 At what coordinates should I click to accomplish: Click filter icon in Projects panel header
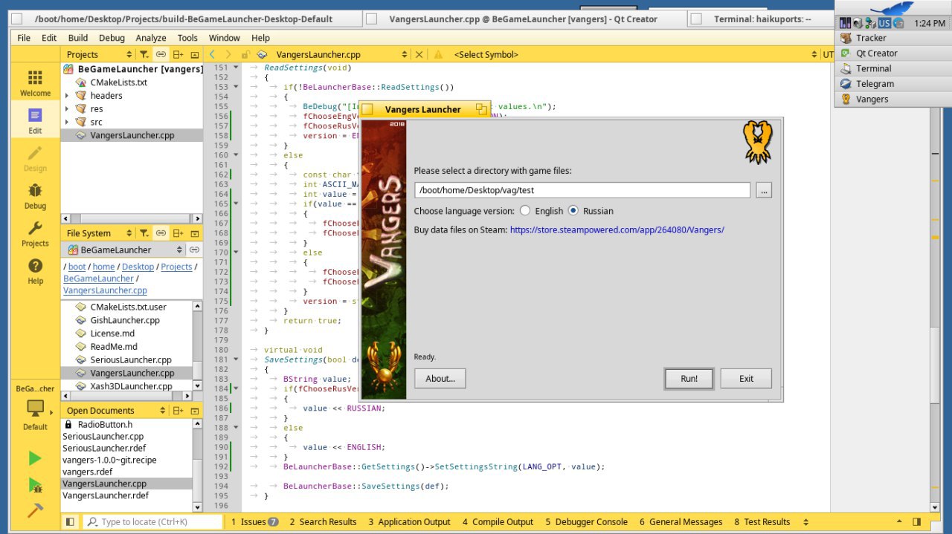point(144,54)
